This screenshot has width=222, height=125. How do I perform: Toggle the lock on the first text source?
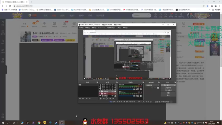pyautogui.click(x=115, y=85)
